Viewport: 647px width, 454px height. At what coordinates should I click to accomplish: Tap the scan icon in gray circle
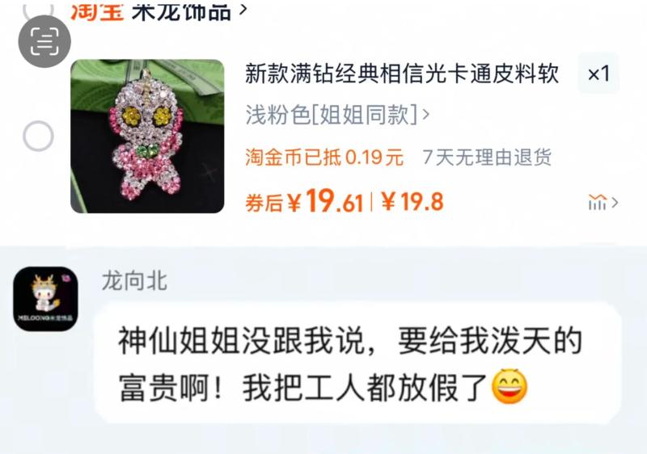(44, 41)
